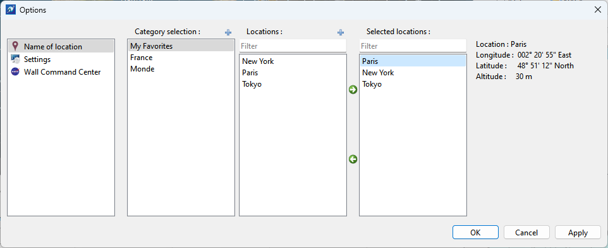Select the My Favorites category
608x248 pixels.
click(181, 46)
